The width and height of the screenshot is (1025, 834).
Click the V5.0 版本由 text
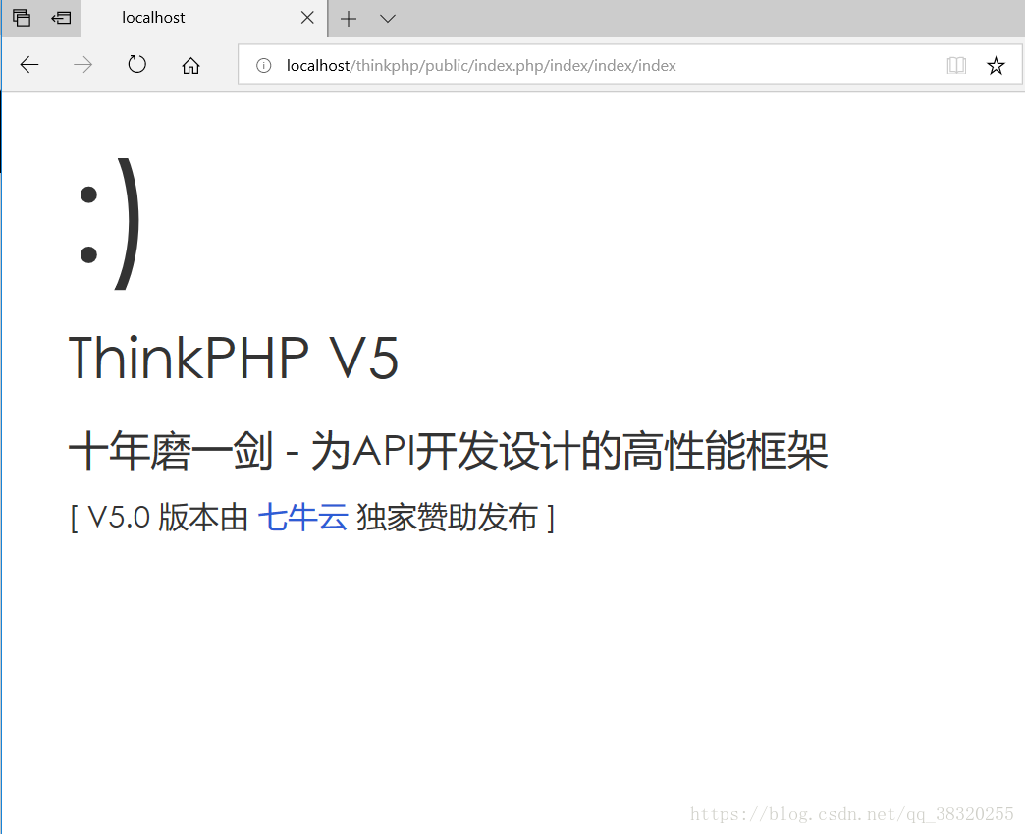[x=168, y=518]
